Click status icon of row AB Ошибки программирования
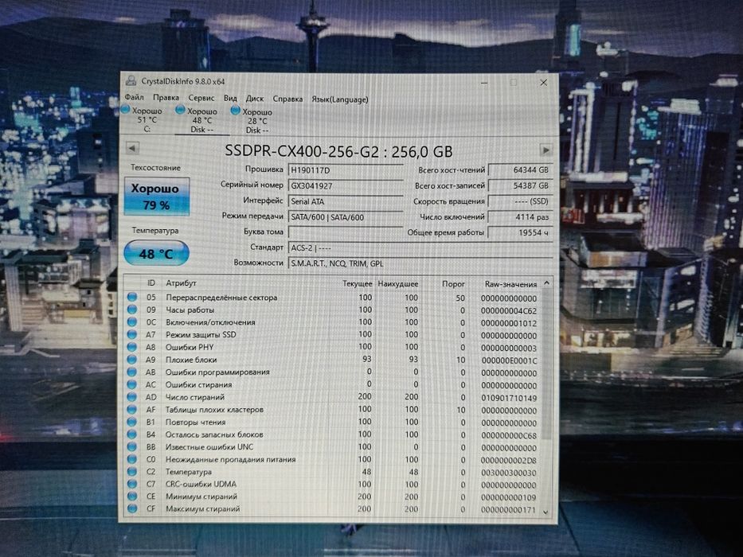The width and height of the screenshot is (743, 557). (132, 372)
